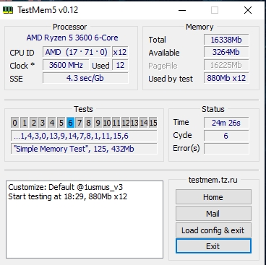The image size is (266, 265).
Task: Select test number 7 box
Action: click(x=80, y=123)
